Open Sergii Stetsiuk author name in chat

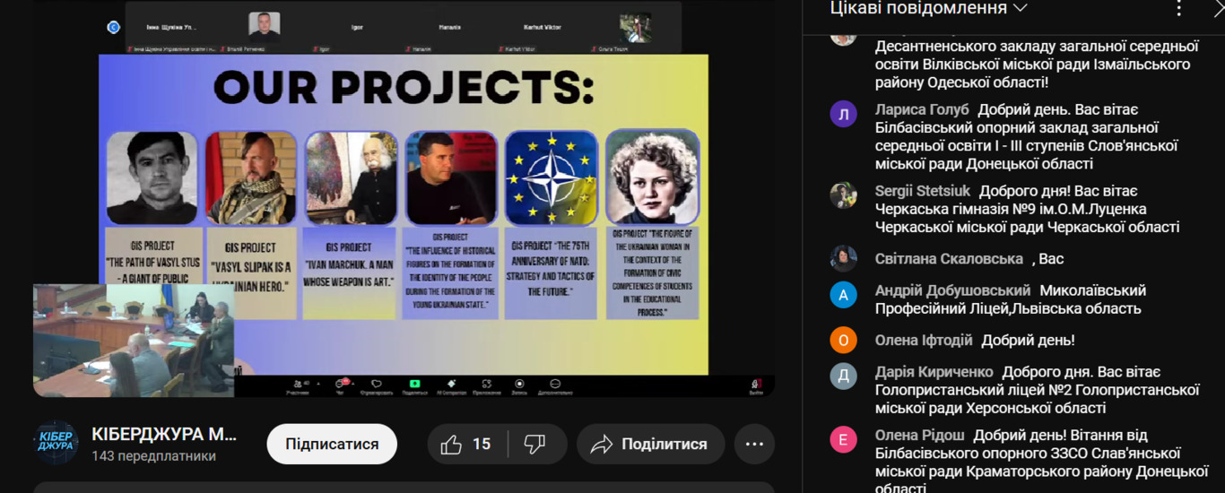924,191
